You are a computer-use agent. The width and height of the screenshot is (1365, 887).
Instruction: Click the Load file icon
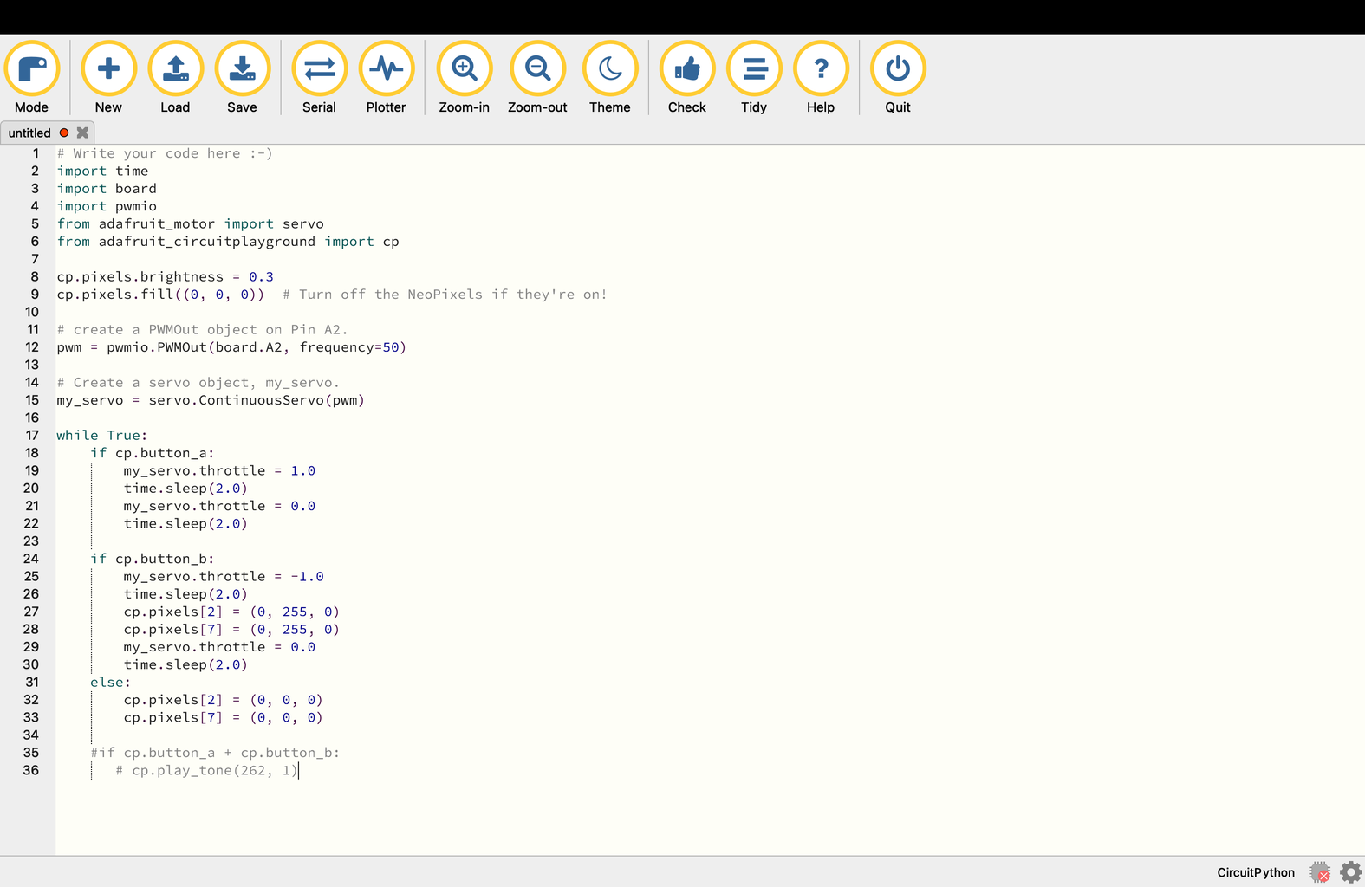coord(175,69)
